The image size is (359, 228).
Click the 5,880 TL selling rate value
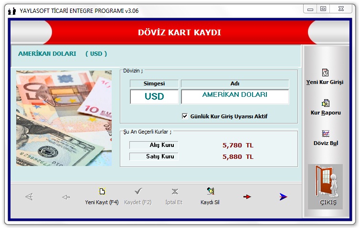[x=238, y=156]
